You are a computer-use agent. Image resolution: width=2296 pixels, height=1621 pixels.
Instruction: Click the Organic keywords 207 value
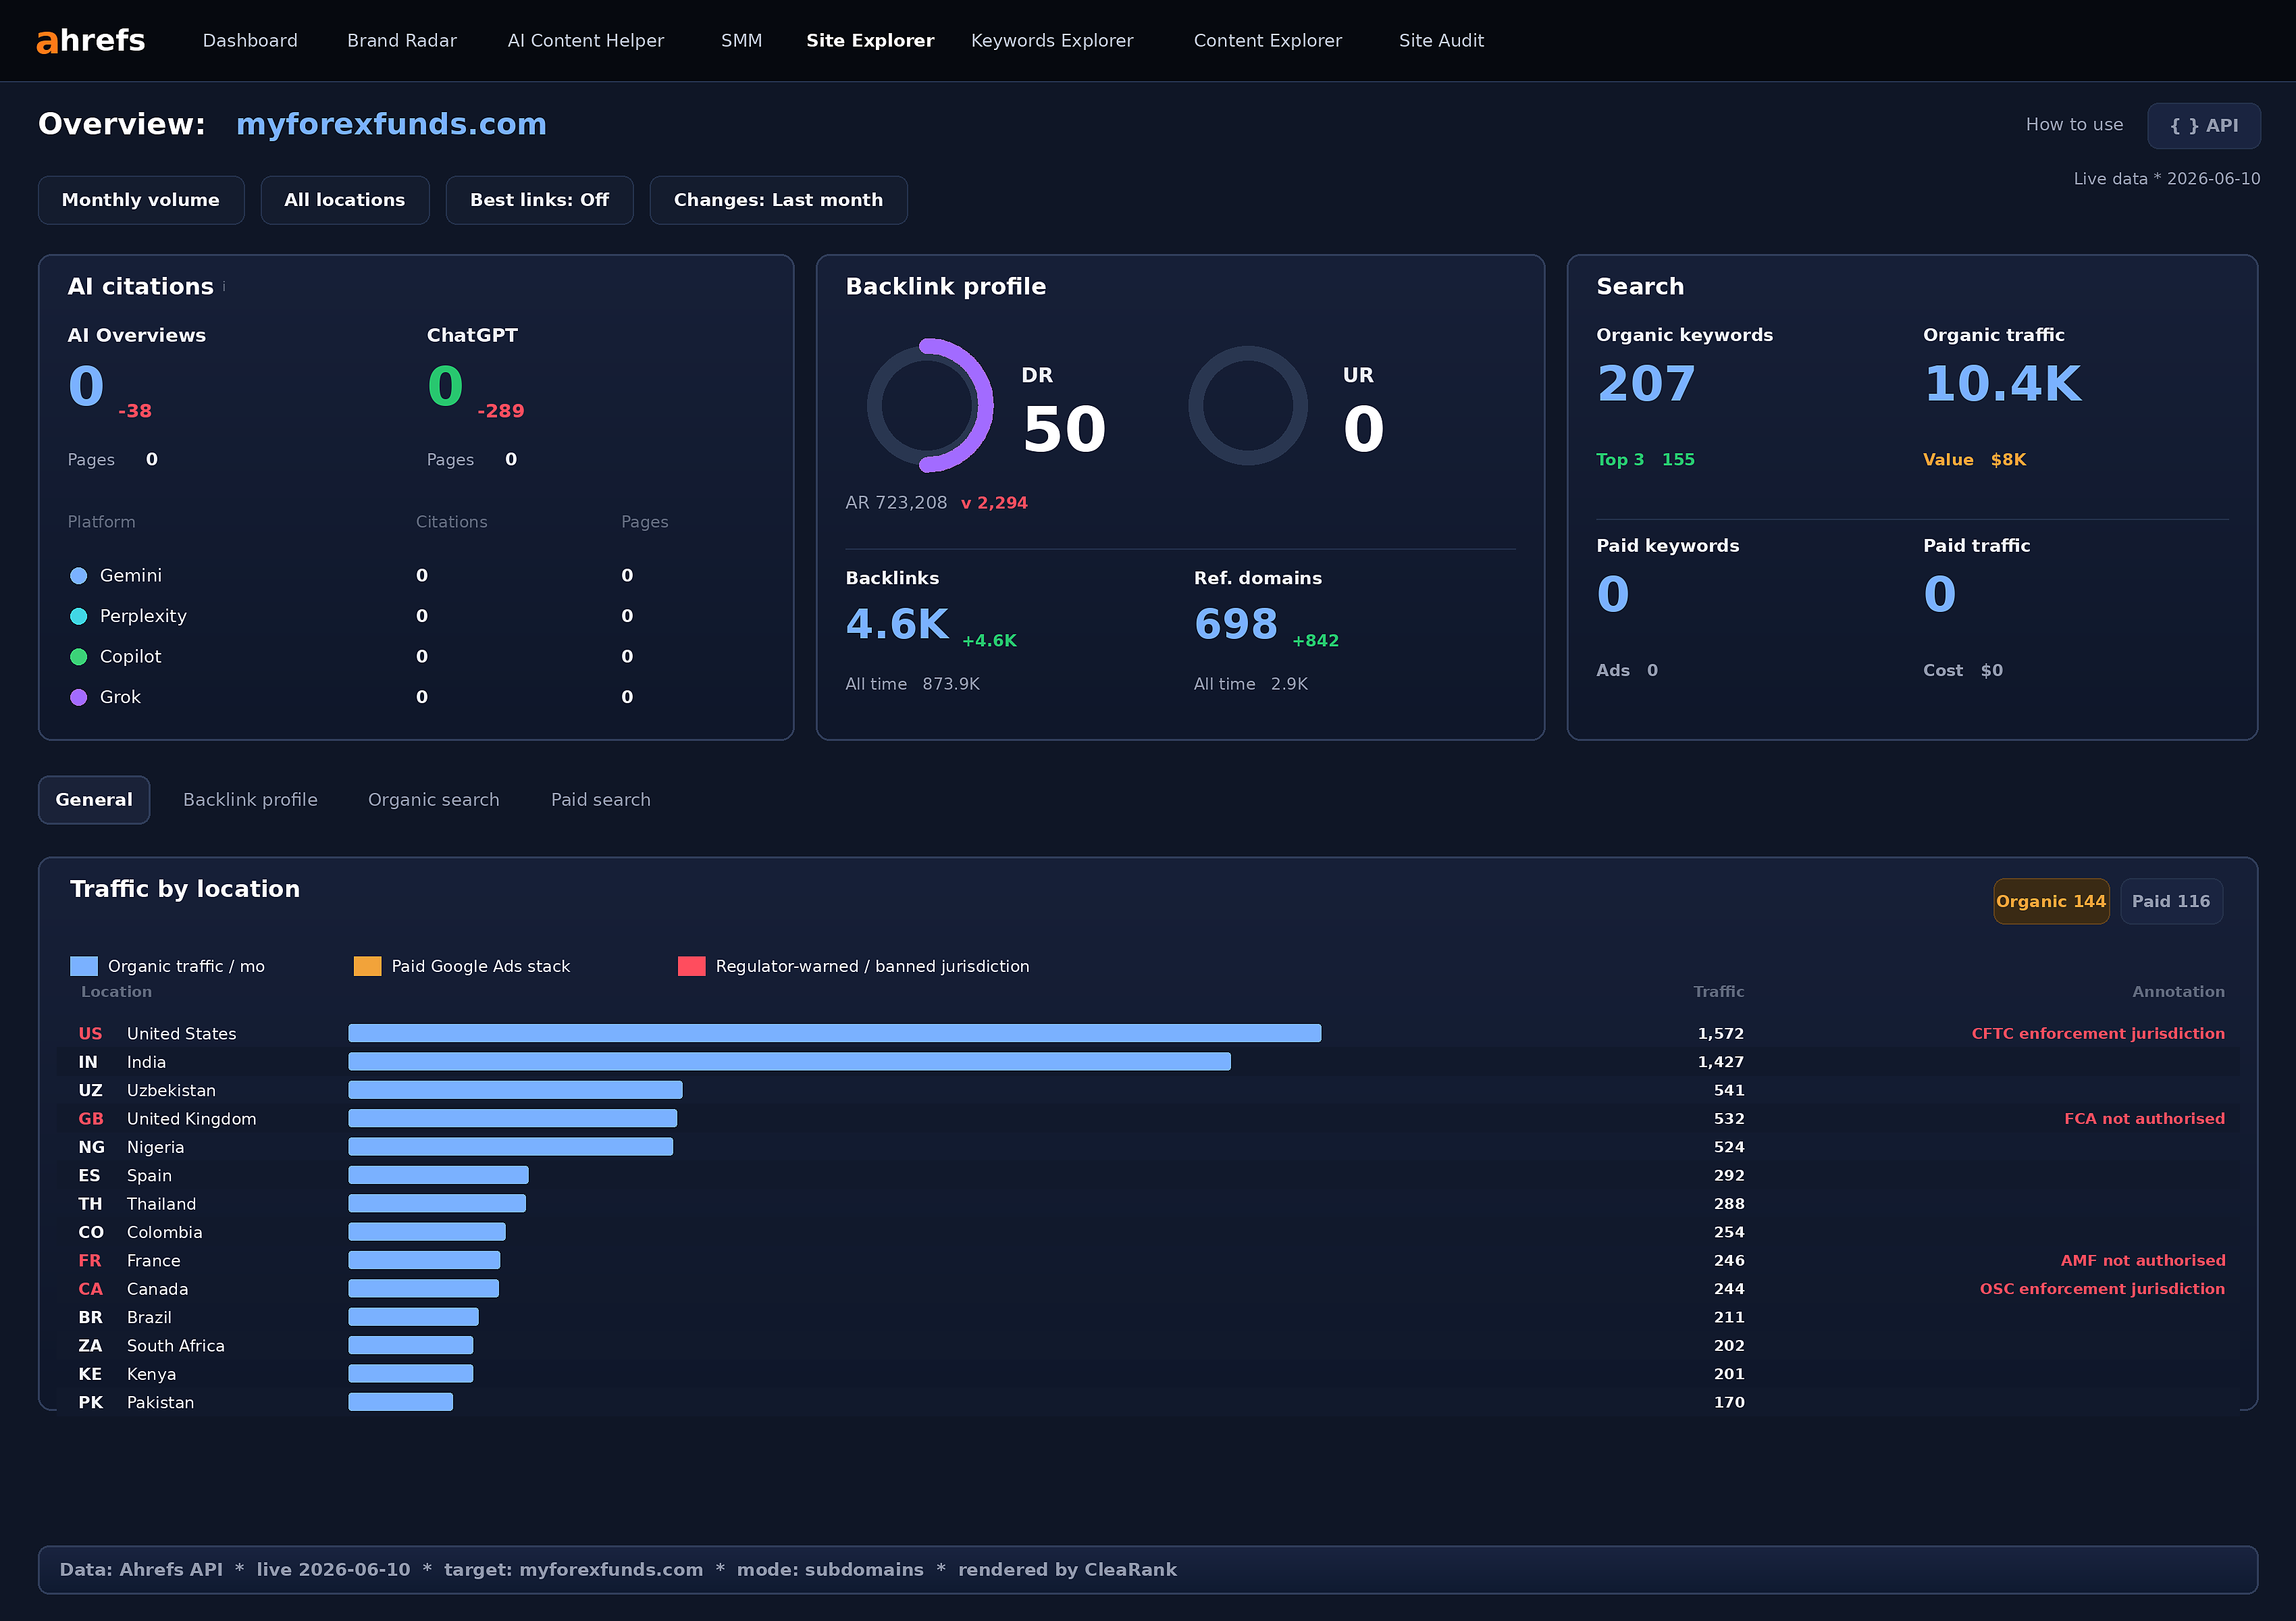pos(1646,384)
